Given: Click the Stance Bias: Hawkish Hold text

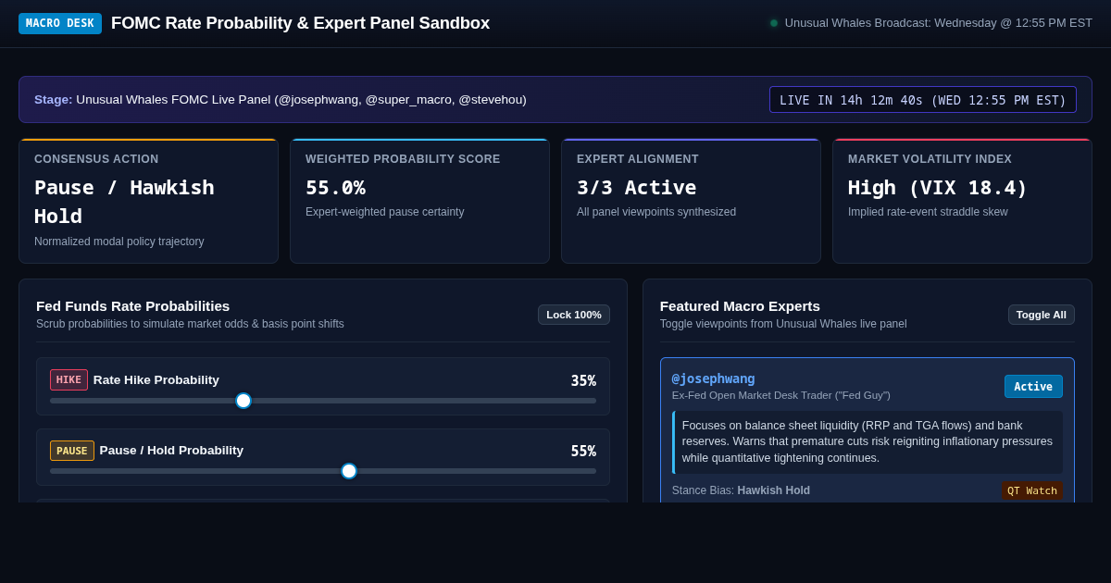Looking at the screenshot, I should click(741, 490).
